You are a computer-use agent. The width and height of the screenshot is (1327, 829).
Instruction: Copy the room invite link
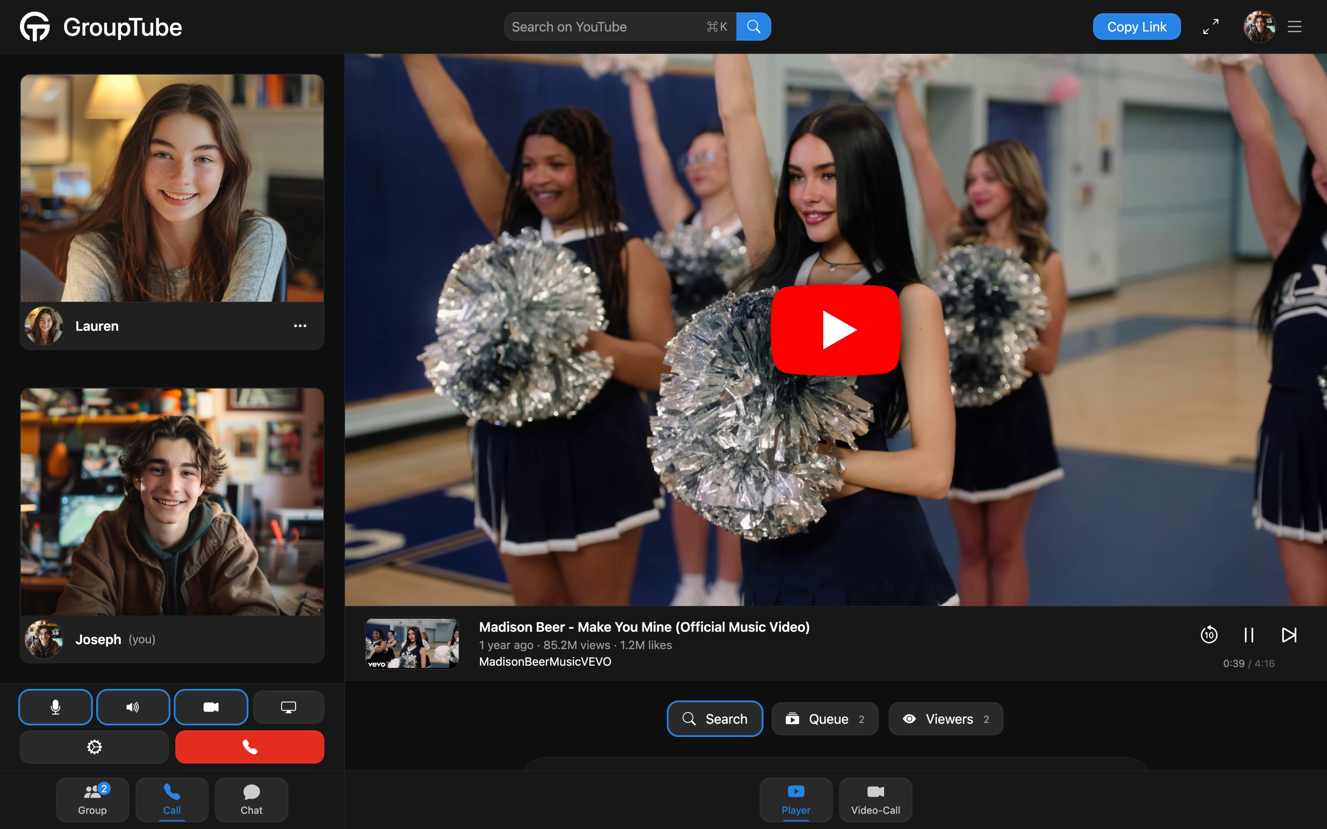coord(1136,26)
